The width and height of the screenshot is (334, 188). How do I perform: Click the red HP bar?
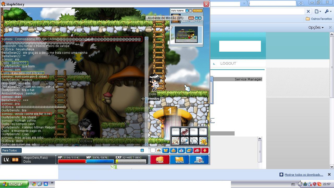coord(72,161)
